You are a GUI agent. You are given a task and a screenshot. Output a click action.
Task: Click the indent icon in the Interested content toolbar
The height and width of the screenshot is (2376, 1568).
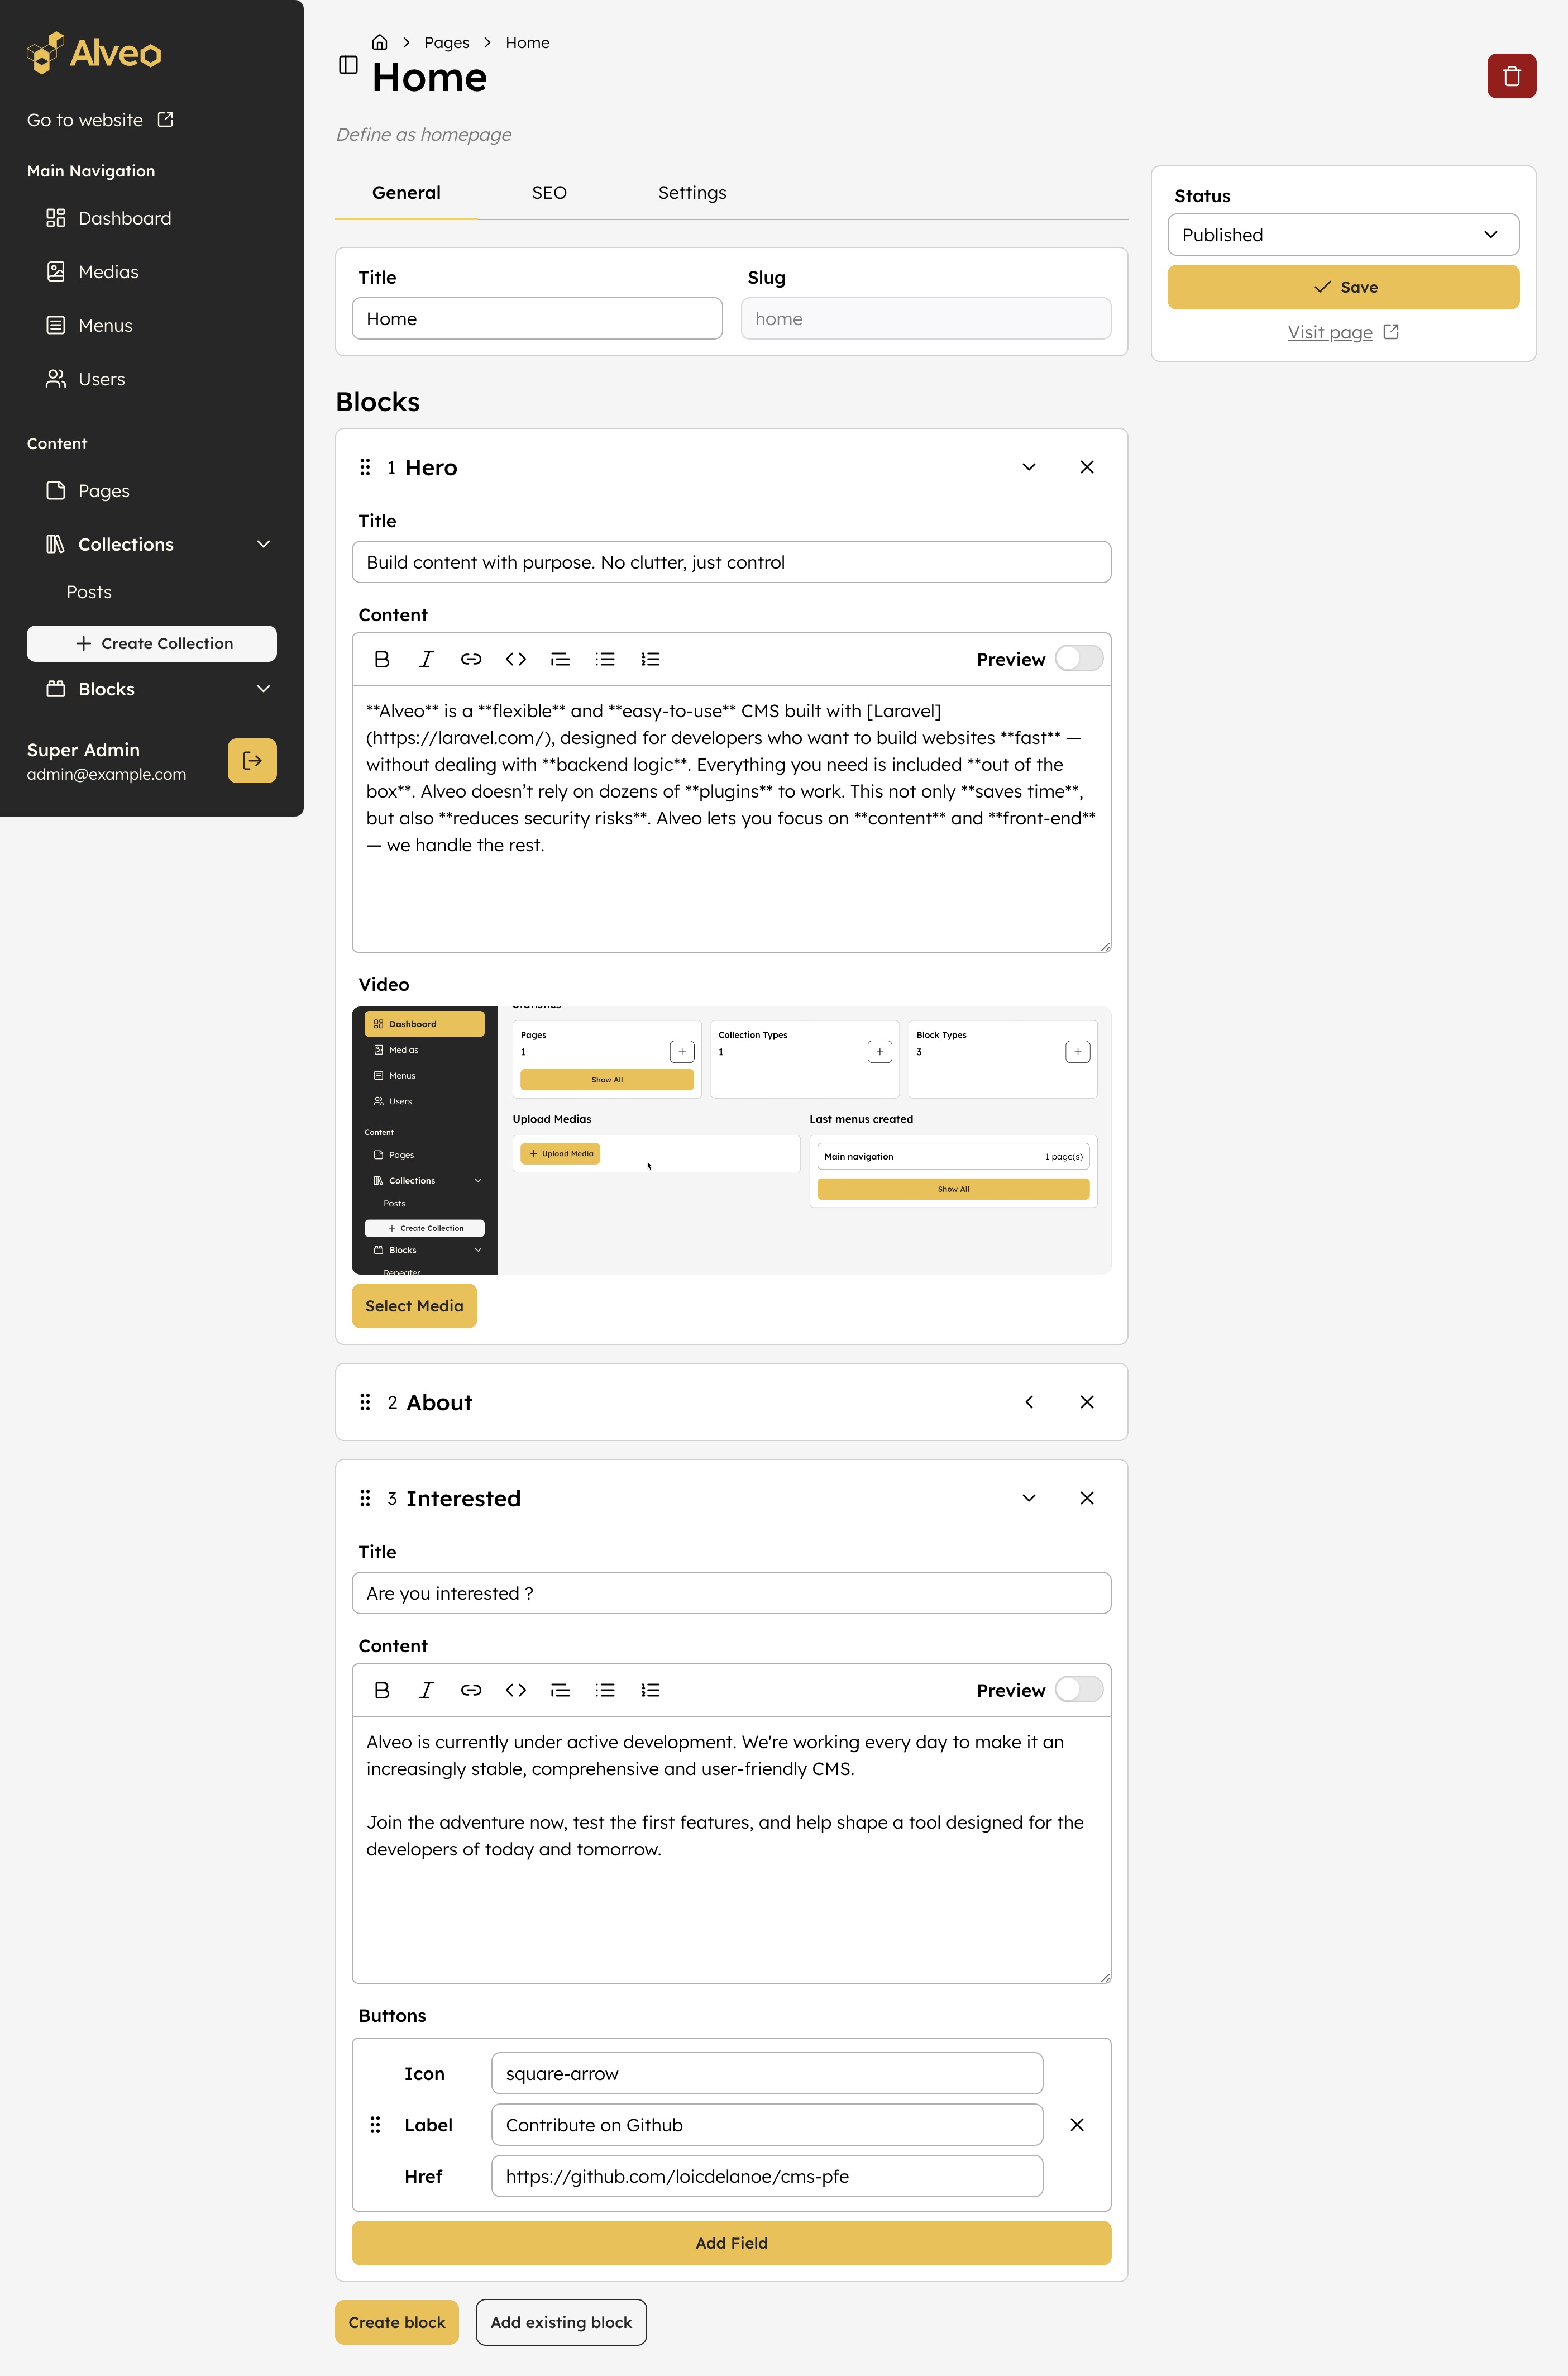pos(560,1690)
